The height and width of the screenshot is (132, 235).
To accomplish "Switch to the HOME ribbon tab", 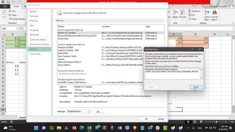I will [16, 7].
